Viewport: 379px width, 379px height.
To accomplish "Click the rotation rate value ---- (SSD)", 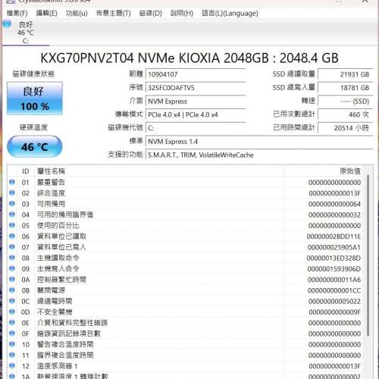I will [x=346, y=102].
